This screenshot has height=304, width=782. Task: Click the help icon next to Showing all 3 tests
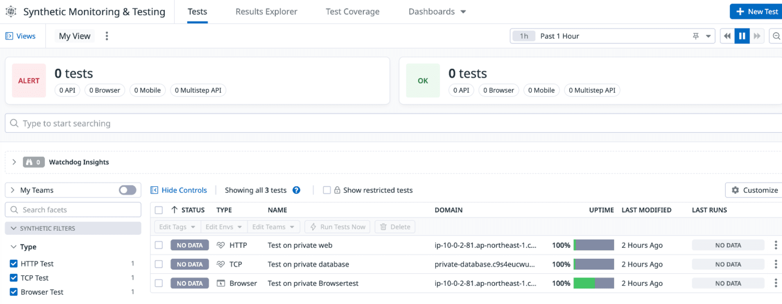[296, 190]
